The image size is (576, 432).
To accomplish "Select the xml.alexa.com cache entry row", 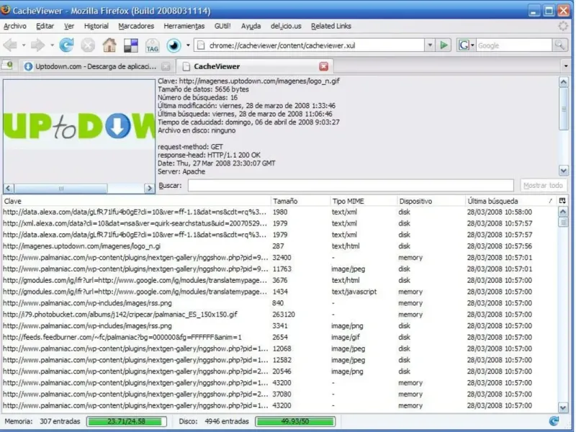I will 279,223.
